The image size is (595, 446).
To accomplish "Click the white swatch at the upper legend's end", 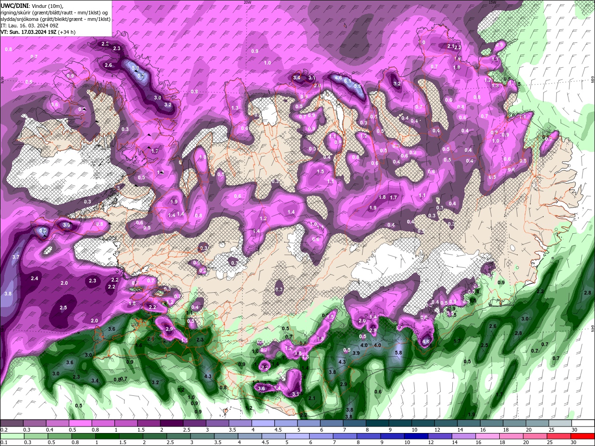I will (x=583, y=423).
